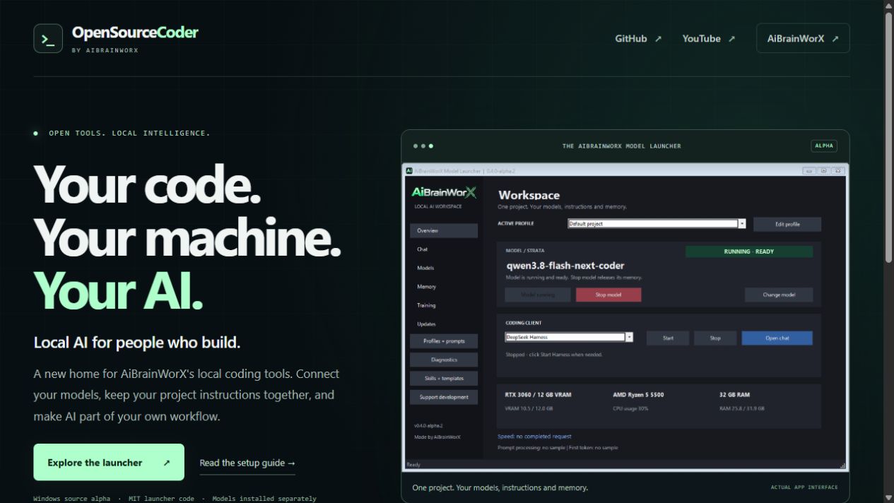The height and width of the screenshot is (503, 894).
Task: Expand the Active Profile Default project dropdown
Action: 742,224
